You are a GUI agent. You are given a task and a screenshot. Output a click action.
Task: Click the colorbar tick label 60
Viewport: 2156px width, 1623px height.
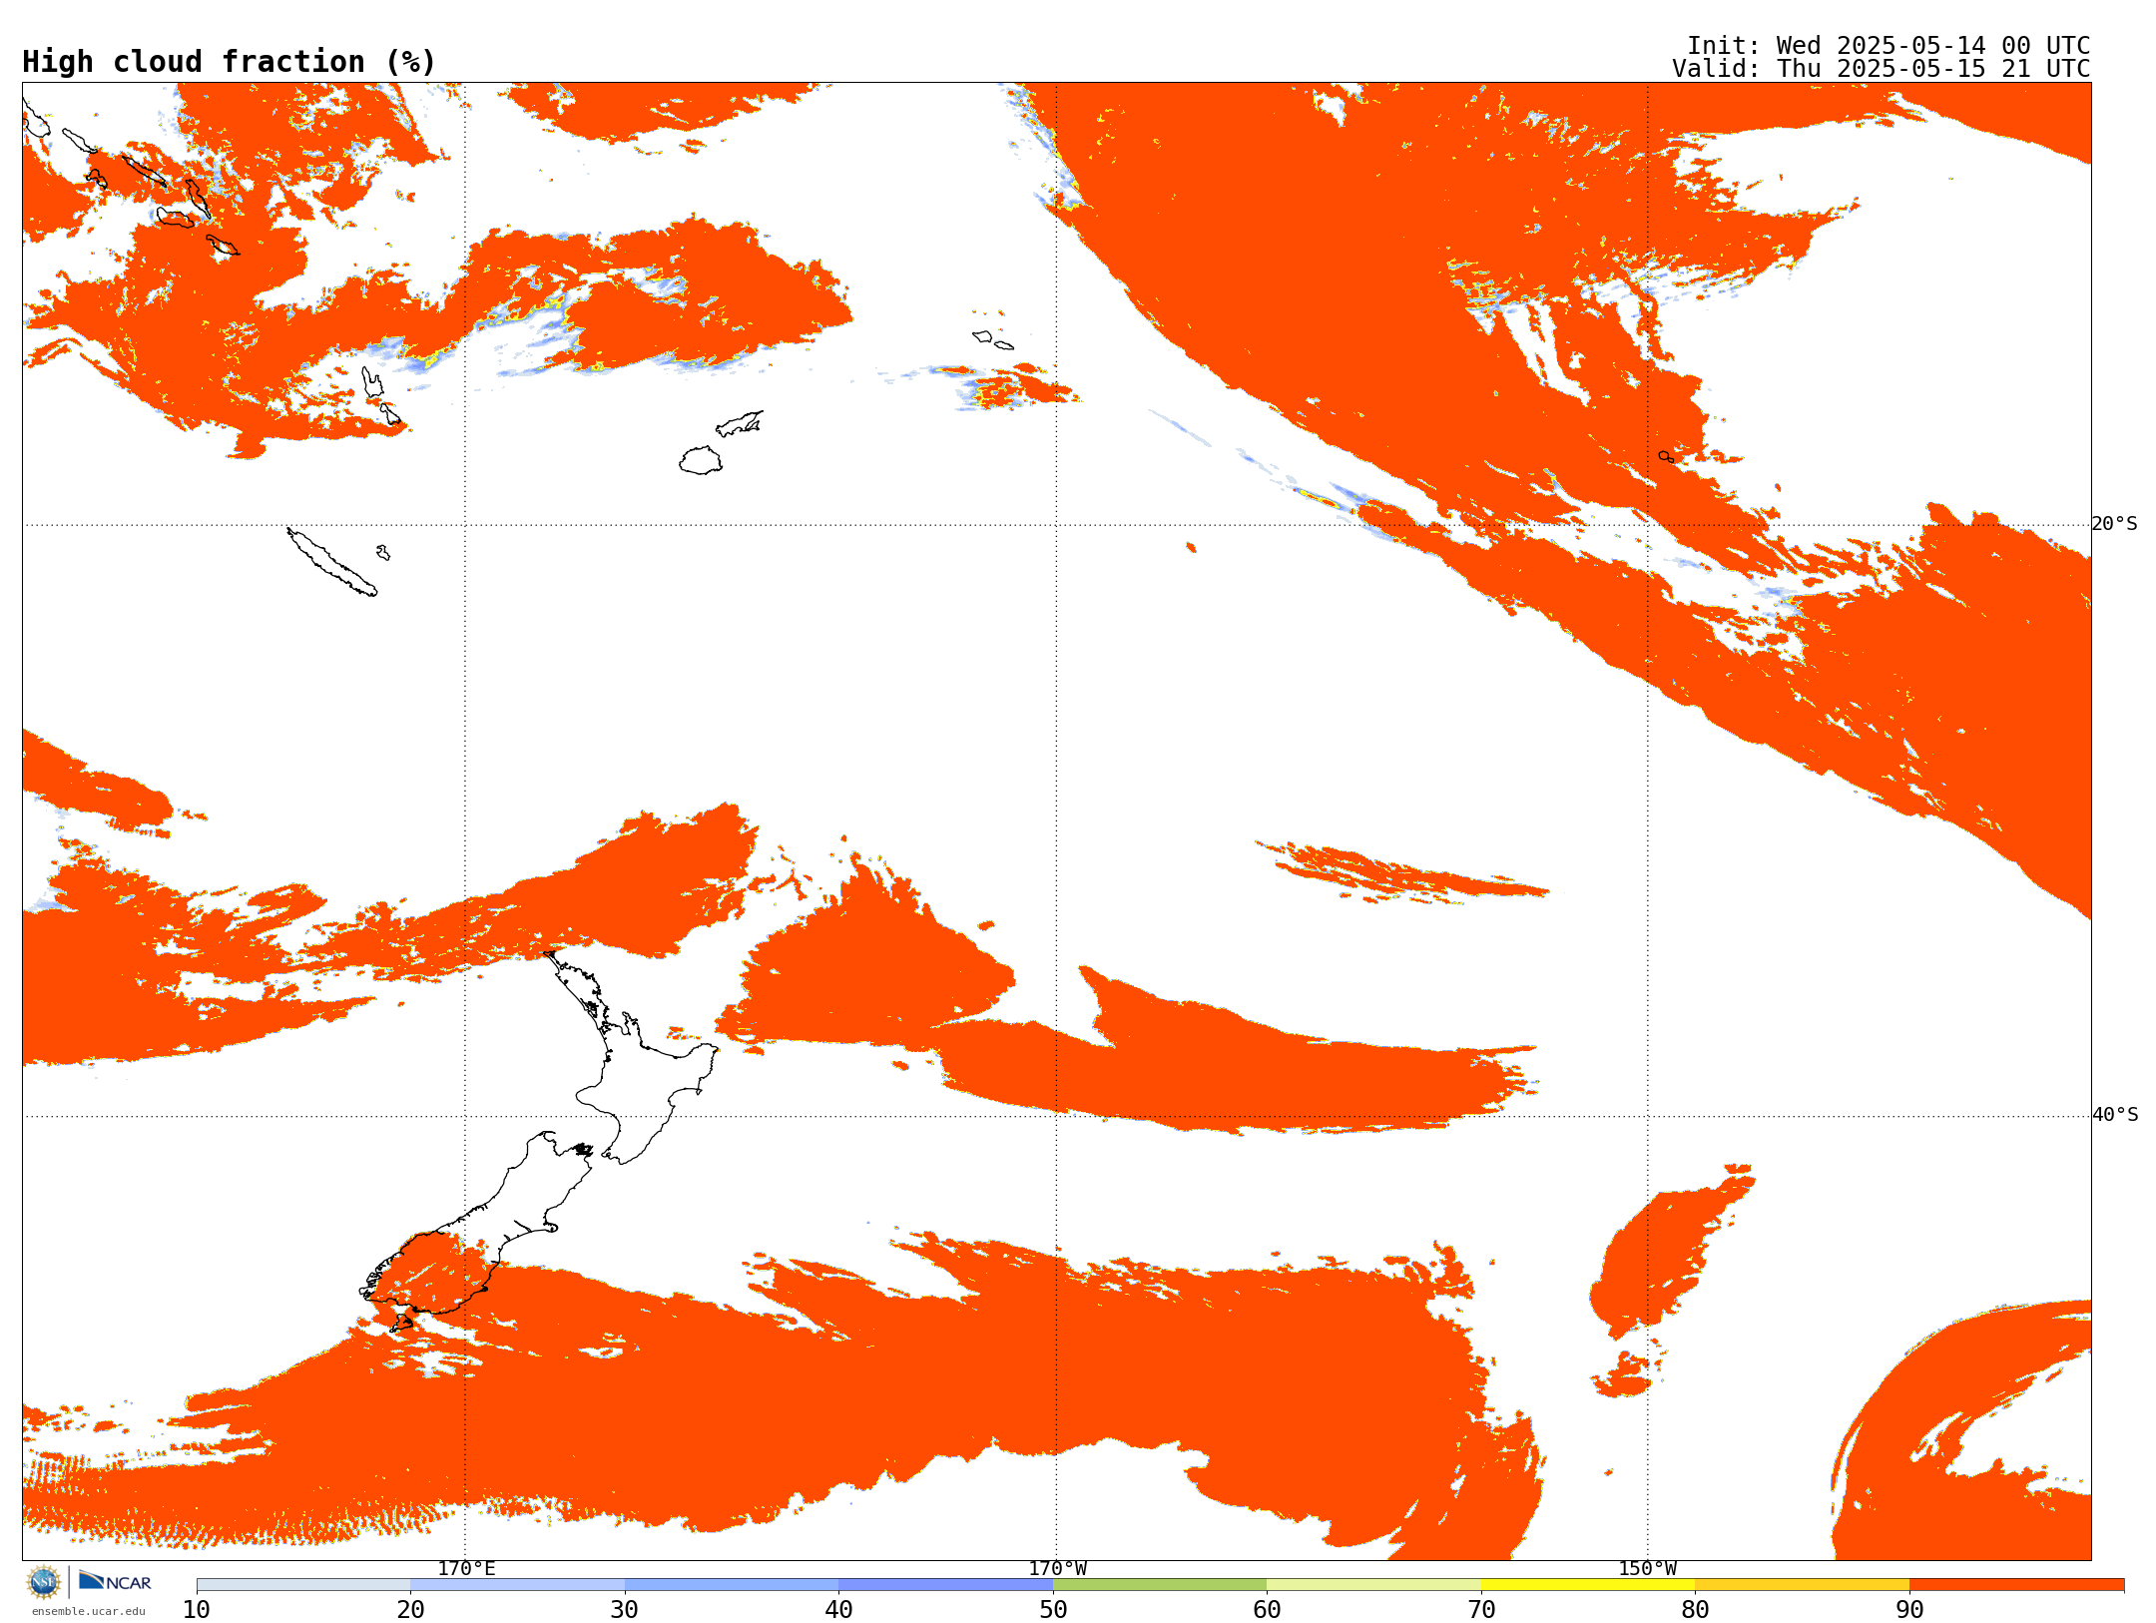click(x=1267, y=1610)
